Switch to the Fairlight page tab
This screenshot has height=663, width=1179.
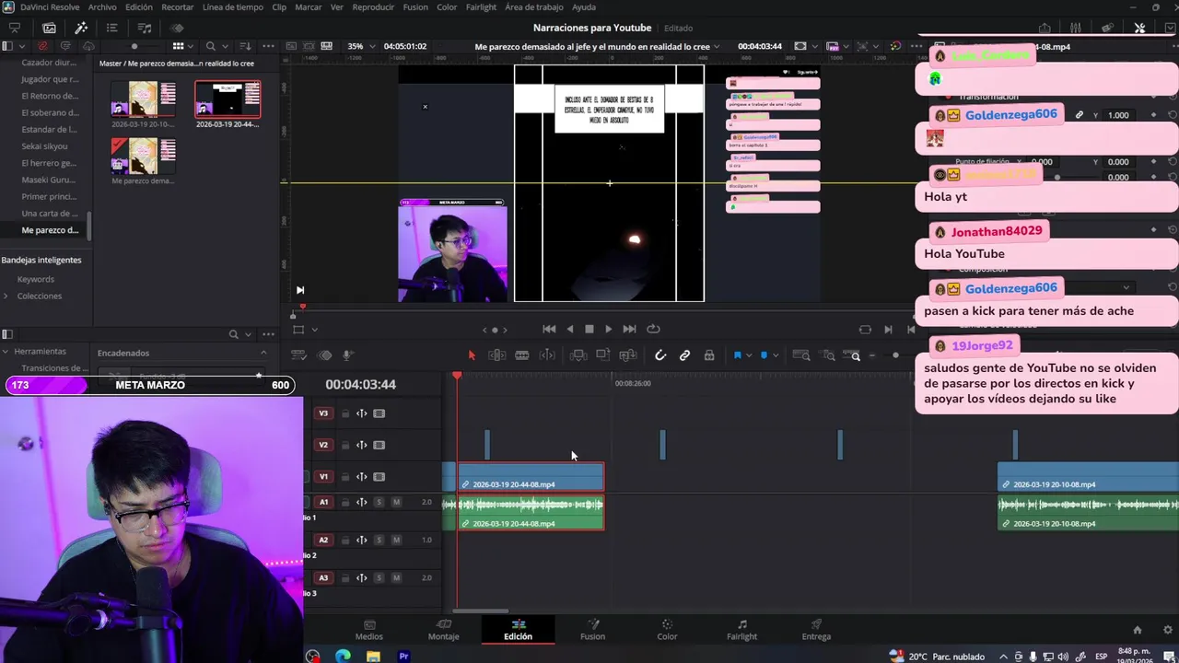[x=741, y=630]
